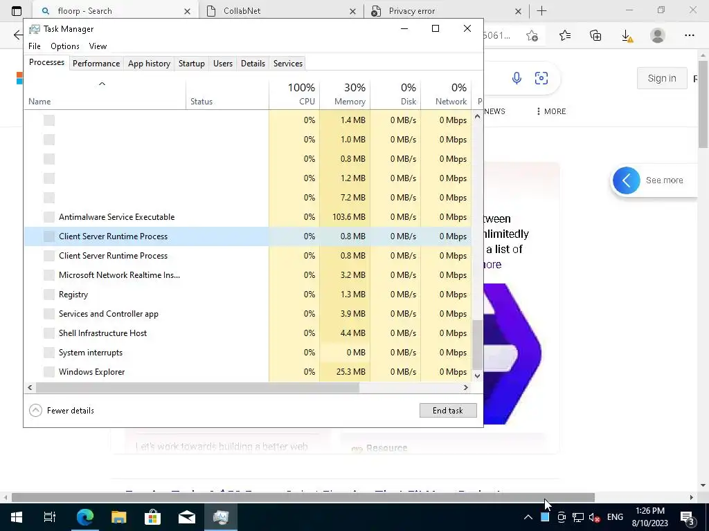Image resolution: width=709 pixels, height=531 pixels.
Task: Open Task View on the taskbar
Action: point(50,516)
